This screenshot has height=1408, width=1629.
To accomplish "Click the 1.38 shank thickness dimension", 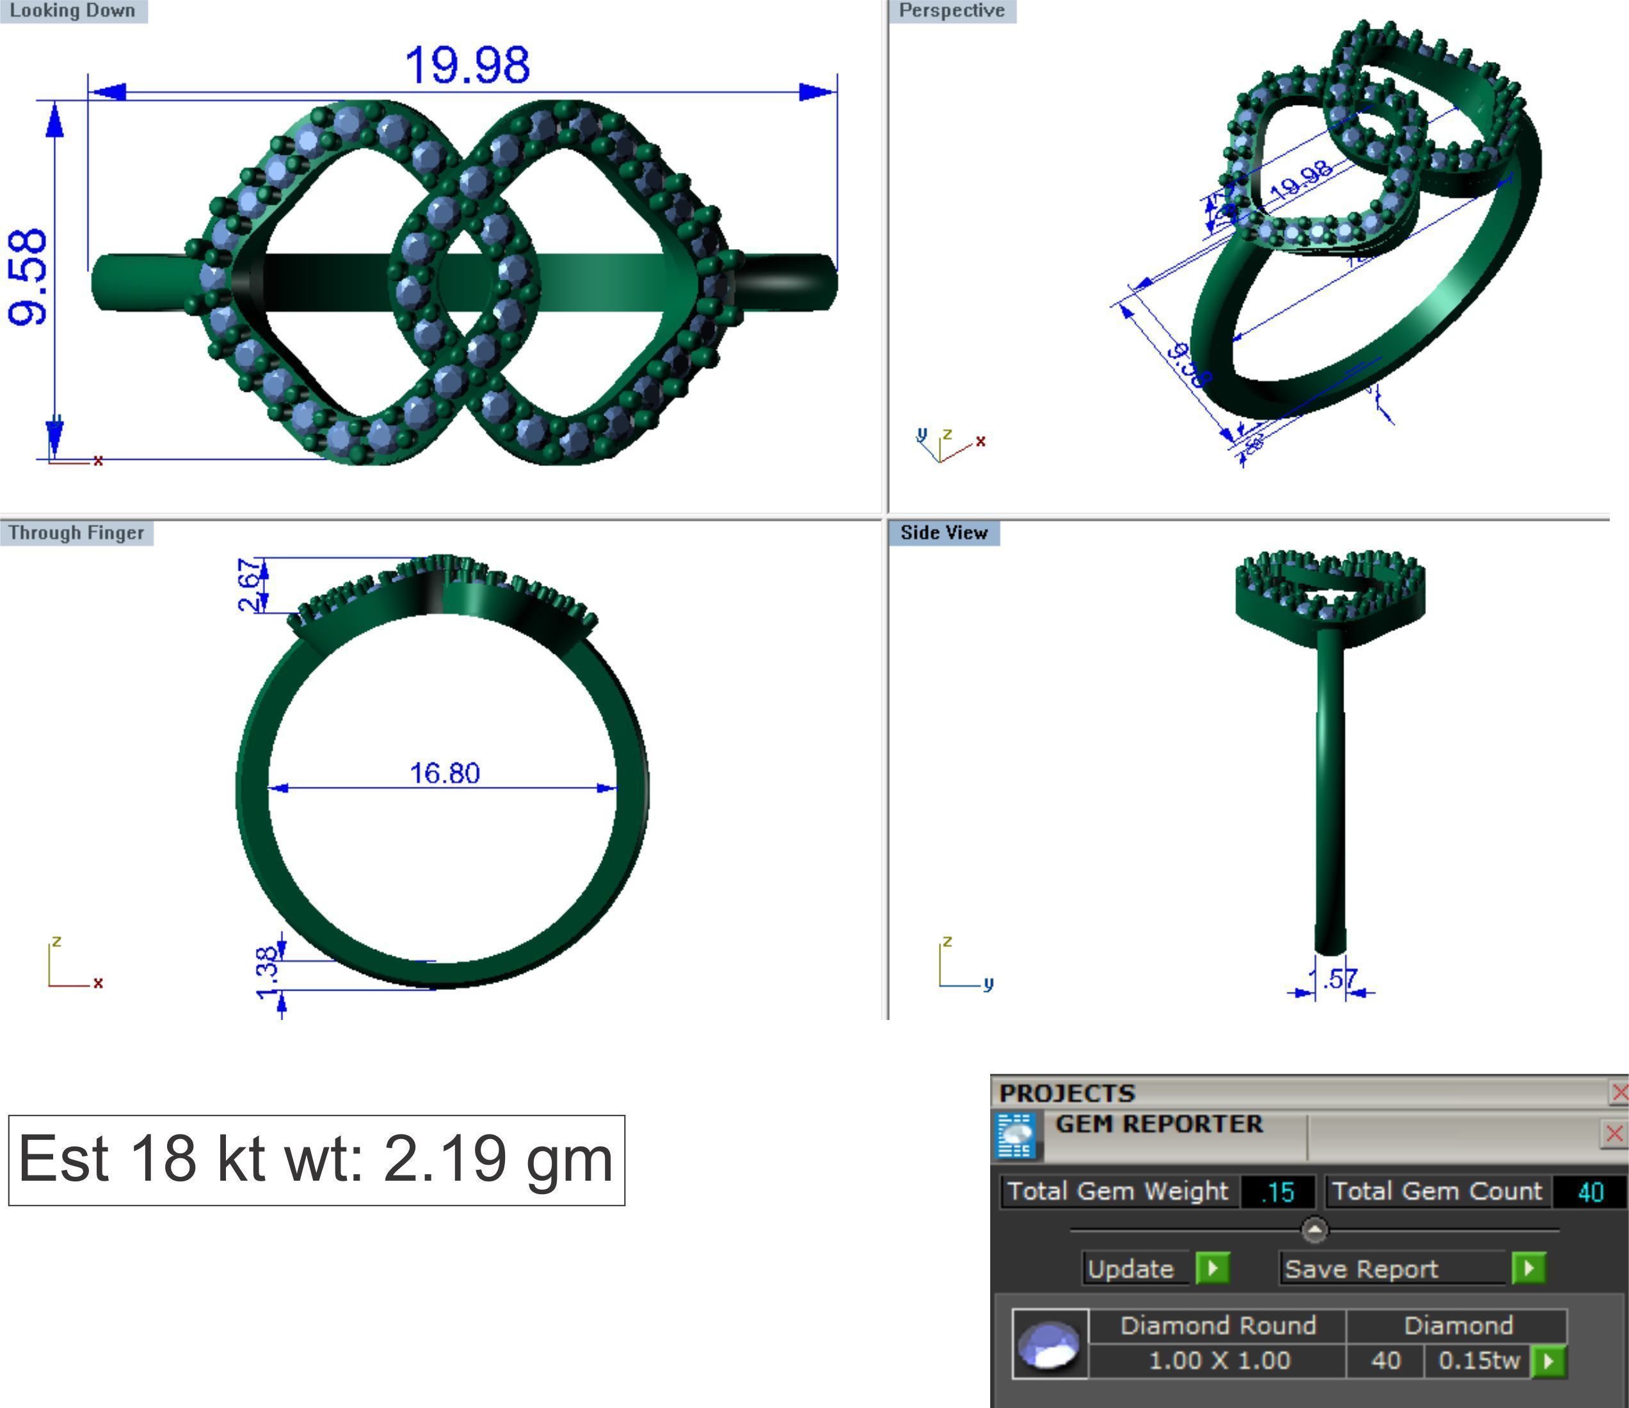I will 268,974.
